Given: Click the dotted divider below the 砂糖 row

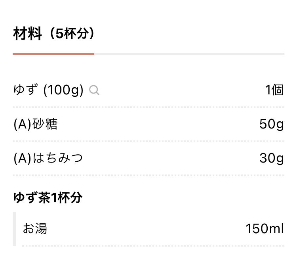Looking at the screenshot, I should coord(148,141).
